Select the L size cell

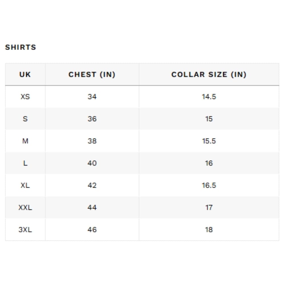click(25, 163)
